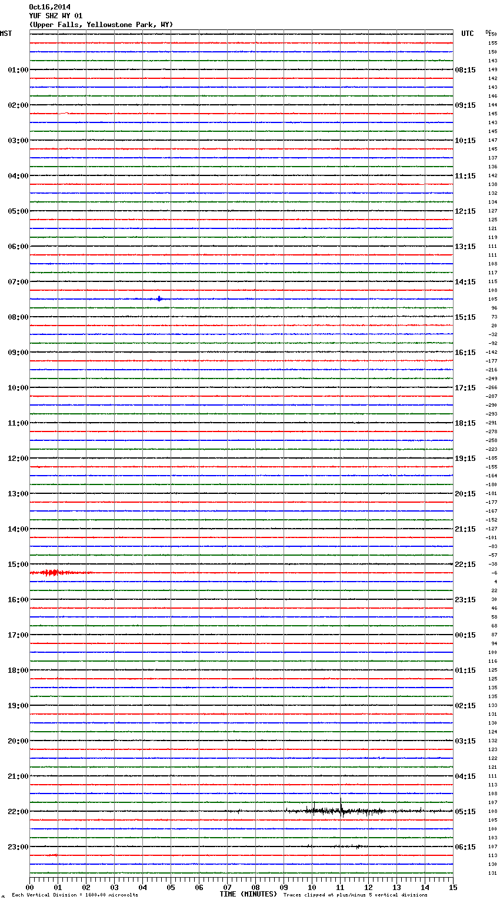The image size is (500, 903).
Task: Select the 20:00 MST row label
Action: click(x=18, y=741)
